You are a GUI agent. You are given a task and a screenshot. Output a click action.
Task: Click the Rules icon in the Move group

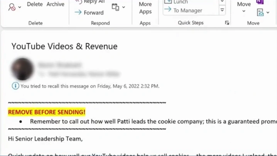[261, 13]
